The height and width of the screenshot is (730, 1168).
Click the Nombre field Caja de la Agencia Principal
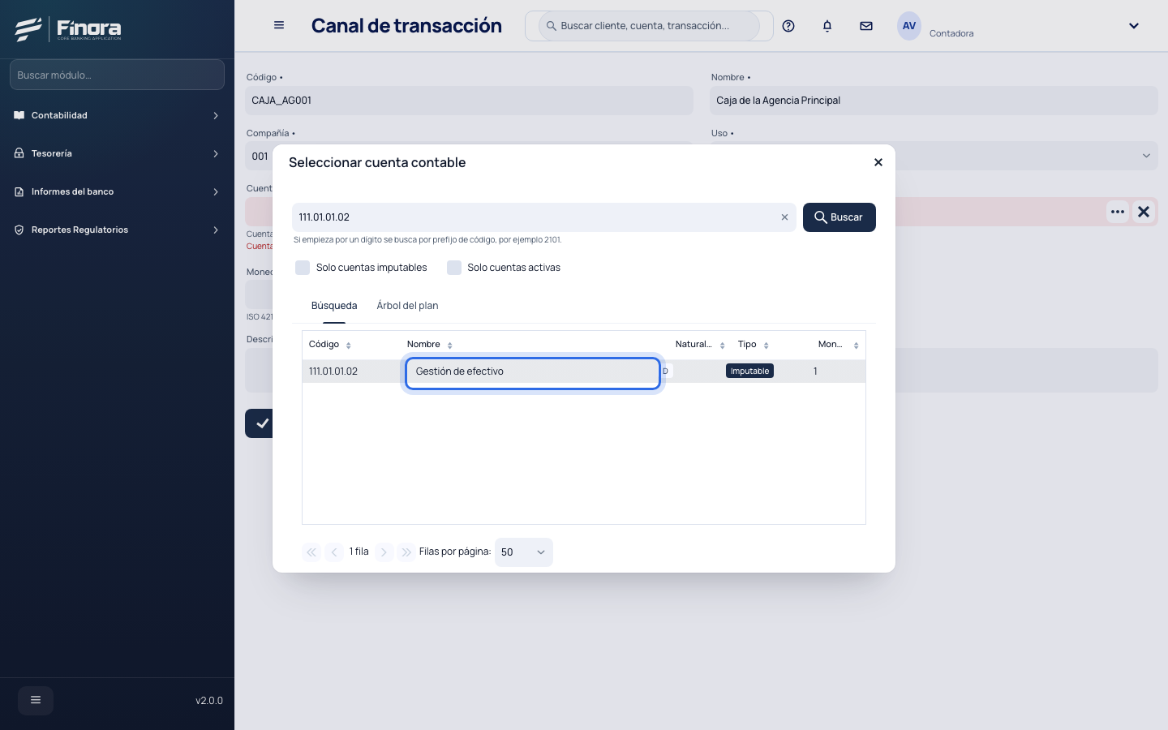click(x=934, y=101)
